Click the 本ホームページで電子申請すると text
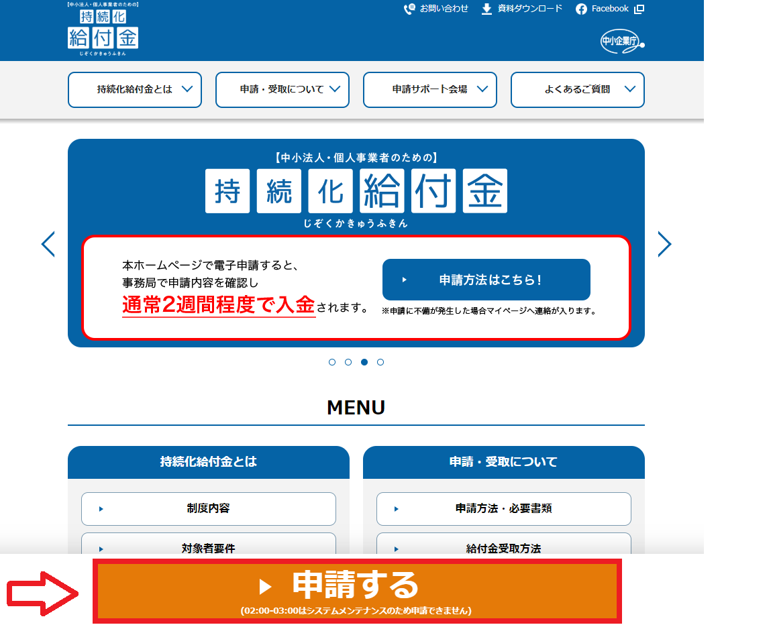This screenshot has width=773, height=625. (211, 266)
